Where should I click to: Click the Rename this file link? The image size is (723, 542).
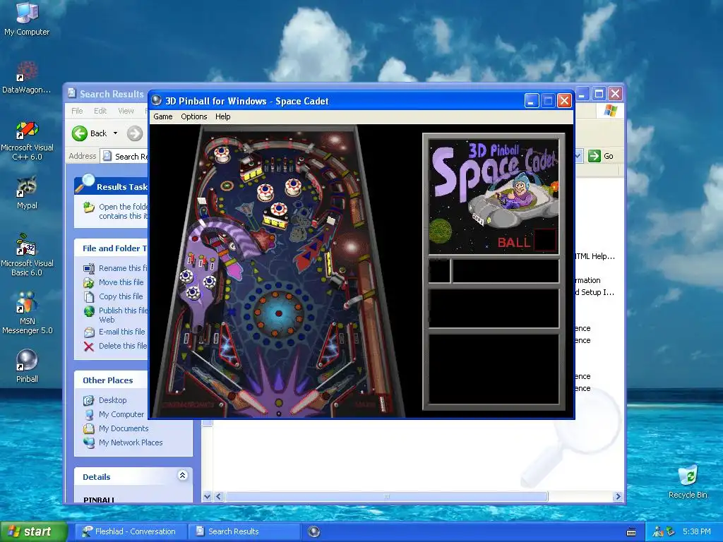pos(123,268)
